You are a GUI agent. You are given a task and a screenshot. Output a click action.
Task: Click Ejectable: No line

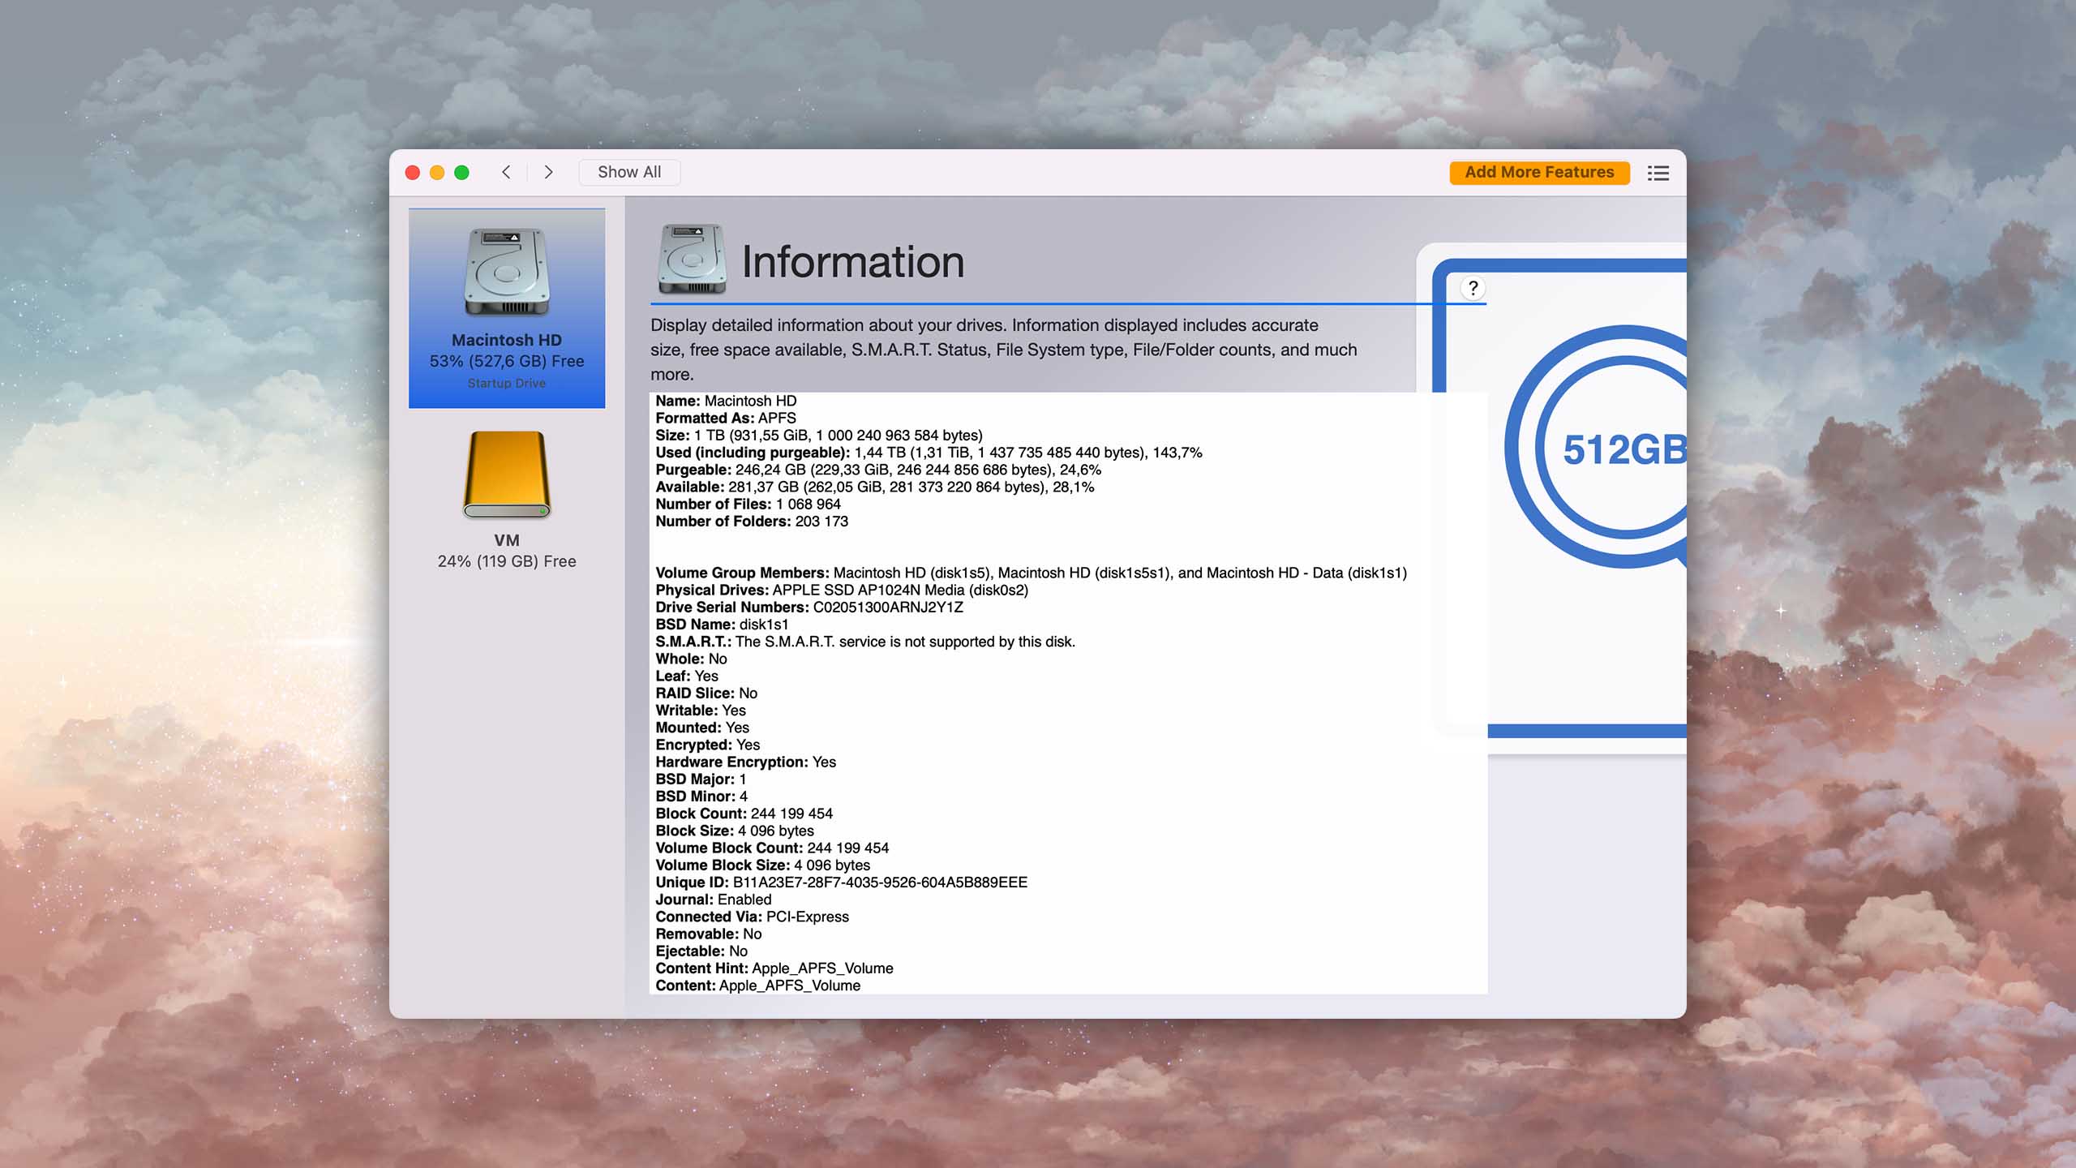tap(701, 951)
